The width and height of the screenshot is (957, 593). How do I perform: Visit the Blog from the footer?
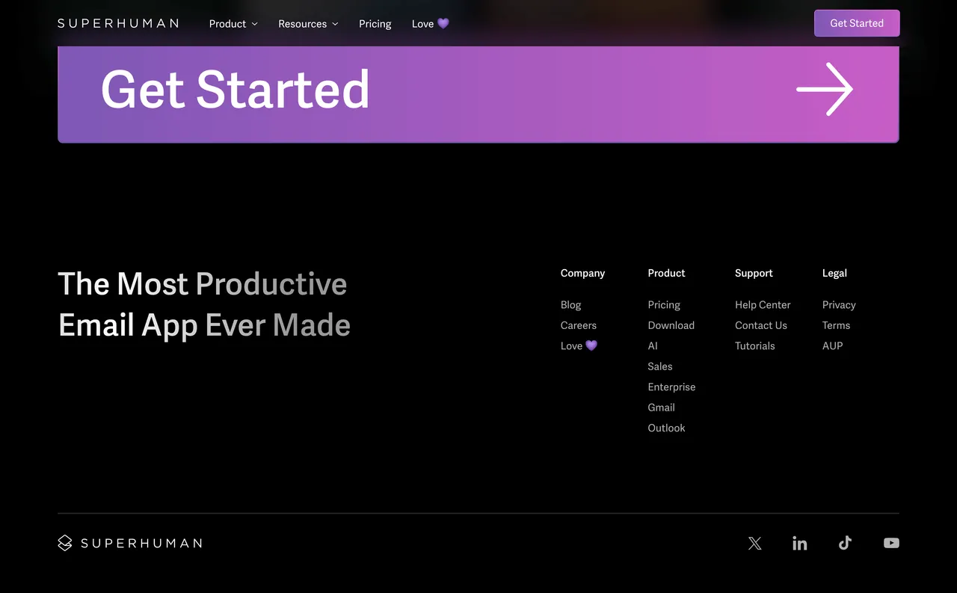[570, 304]
